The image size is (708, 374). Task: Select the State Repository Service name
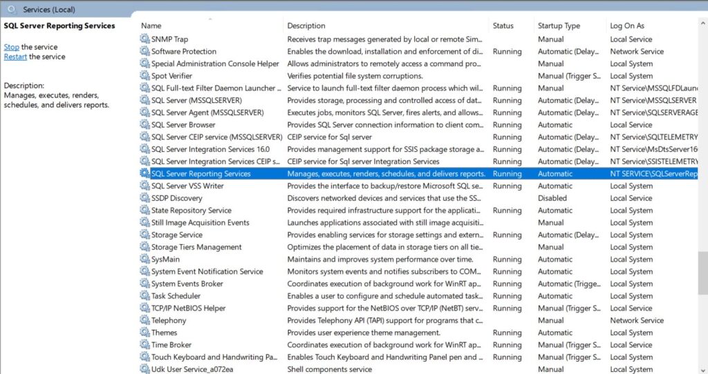pos(192,210)
